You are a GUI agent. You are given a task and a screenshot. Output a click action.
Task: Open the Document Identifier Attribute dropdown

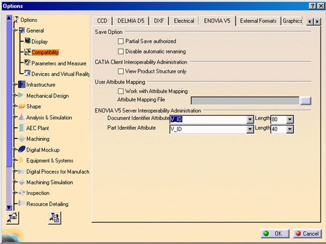250,120
